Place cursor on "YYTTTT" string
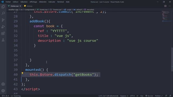Screen dimensions: 173x97 (59, 31)
